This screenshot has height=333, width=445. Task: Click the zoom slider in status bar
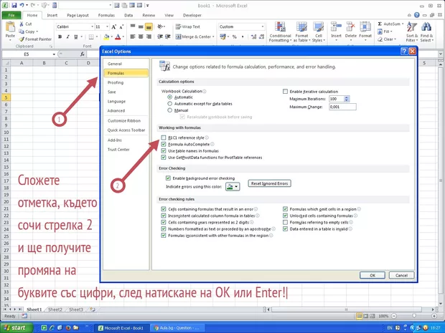click(414, 316)
